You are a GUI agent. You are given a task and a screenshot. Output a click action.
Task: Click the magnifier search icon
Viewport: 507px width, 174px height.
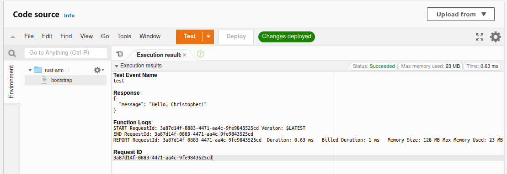pos(12,53)
